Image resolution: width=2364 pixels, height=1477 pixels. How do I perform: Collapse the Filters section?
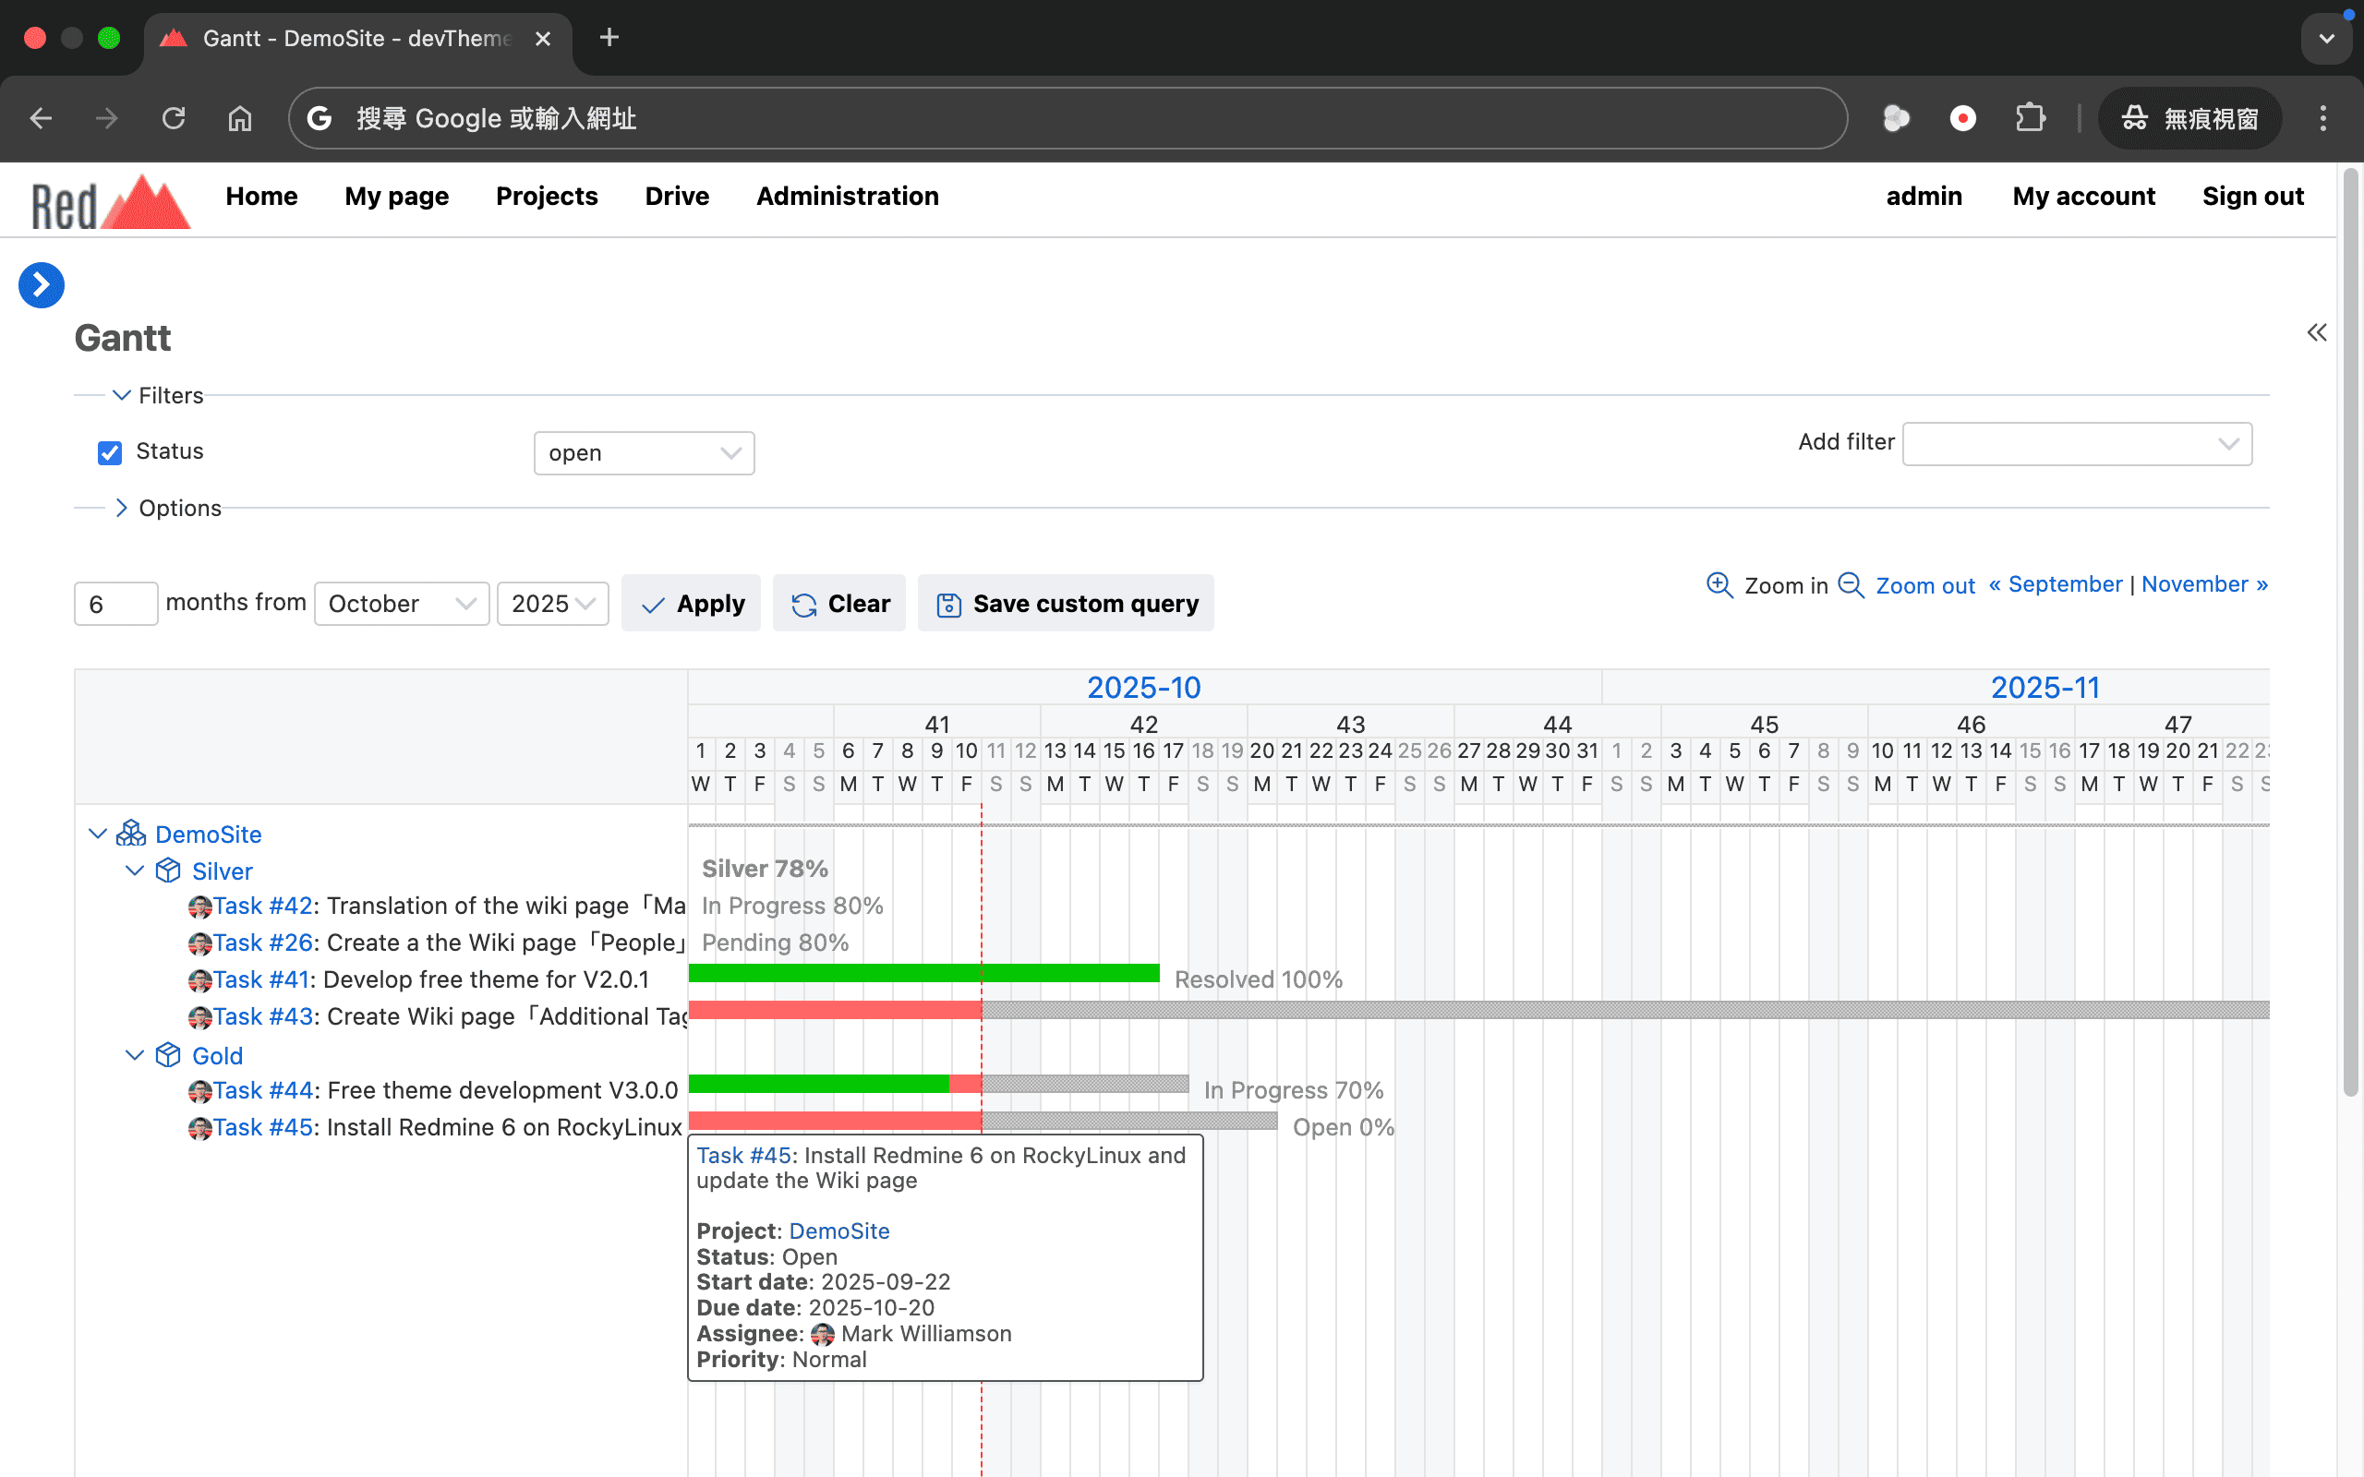pyautogui.click(x=121, y=396)
